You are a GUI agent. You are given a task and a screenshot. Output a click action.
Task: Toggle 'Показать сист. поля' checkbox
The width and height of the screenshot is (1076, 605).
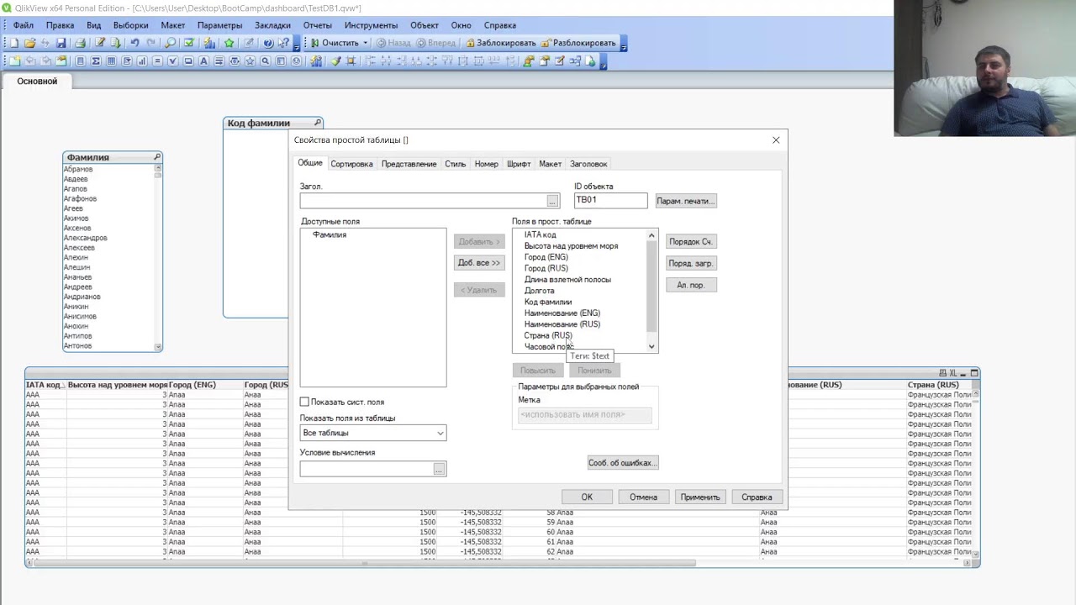304,402
